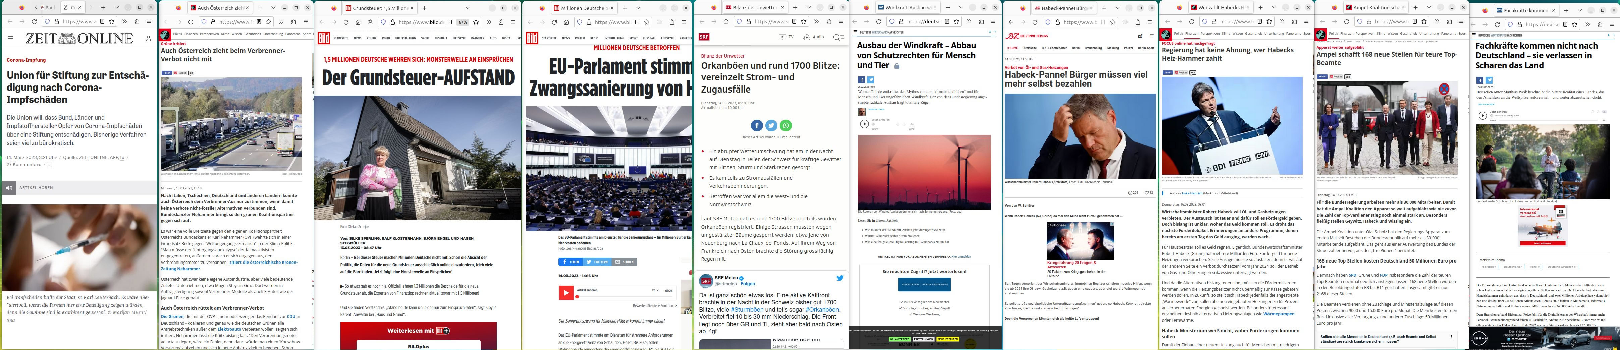The image size is (1620, 350).
Task: Bookmark page with star in Grundsteuer window
Action: [476, 22]
